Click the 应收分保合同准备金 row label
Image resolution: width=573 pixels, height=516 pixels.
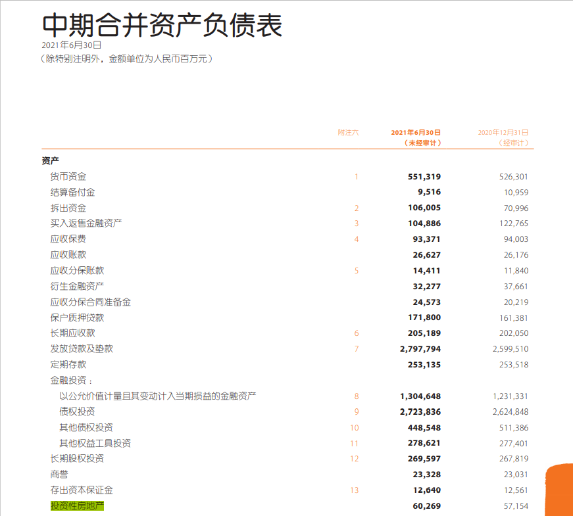(x=91, y=302)
